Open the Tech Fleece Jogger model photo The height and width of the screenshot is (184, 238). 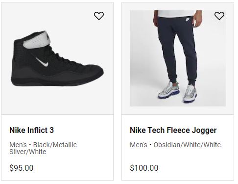tap(178, 58)
